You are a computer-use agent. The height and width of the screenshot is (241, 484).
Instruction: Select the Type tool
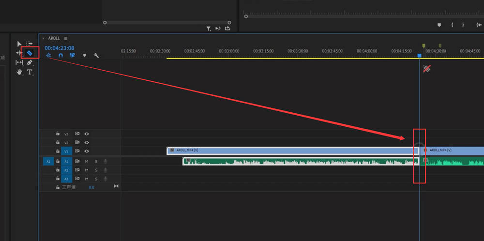[x=30, y=72]
